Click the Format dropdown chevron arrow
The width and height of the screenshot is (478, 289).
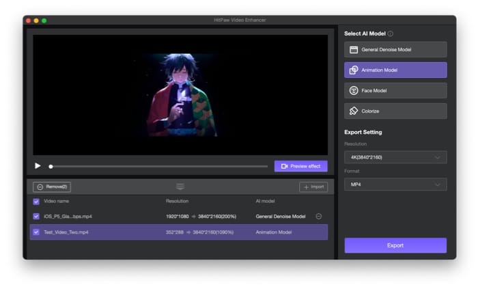(x=438, y=184)
